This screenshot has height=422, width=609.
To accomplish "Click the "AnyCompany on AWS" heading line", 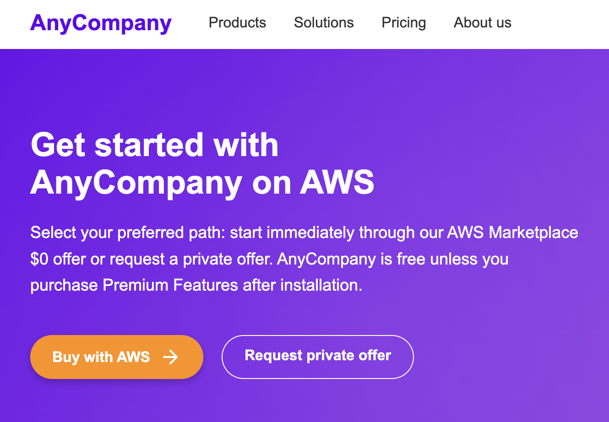I will (x=202, y=183).
